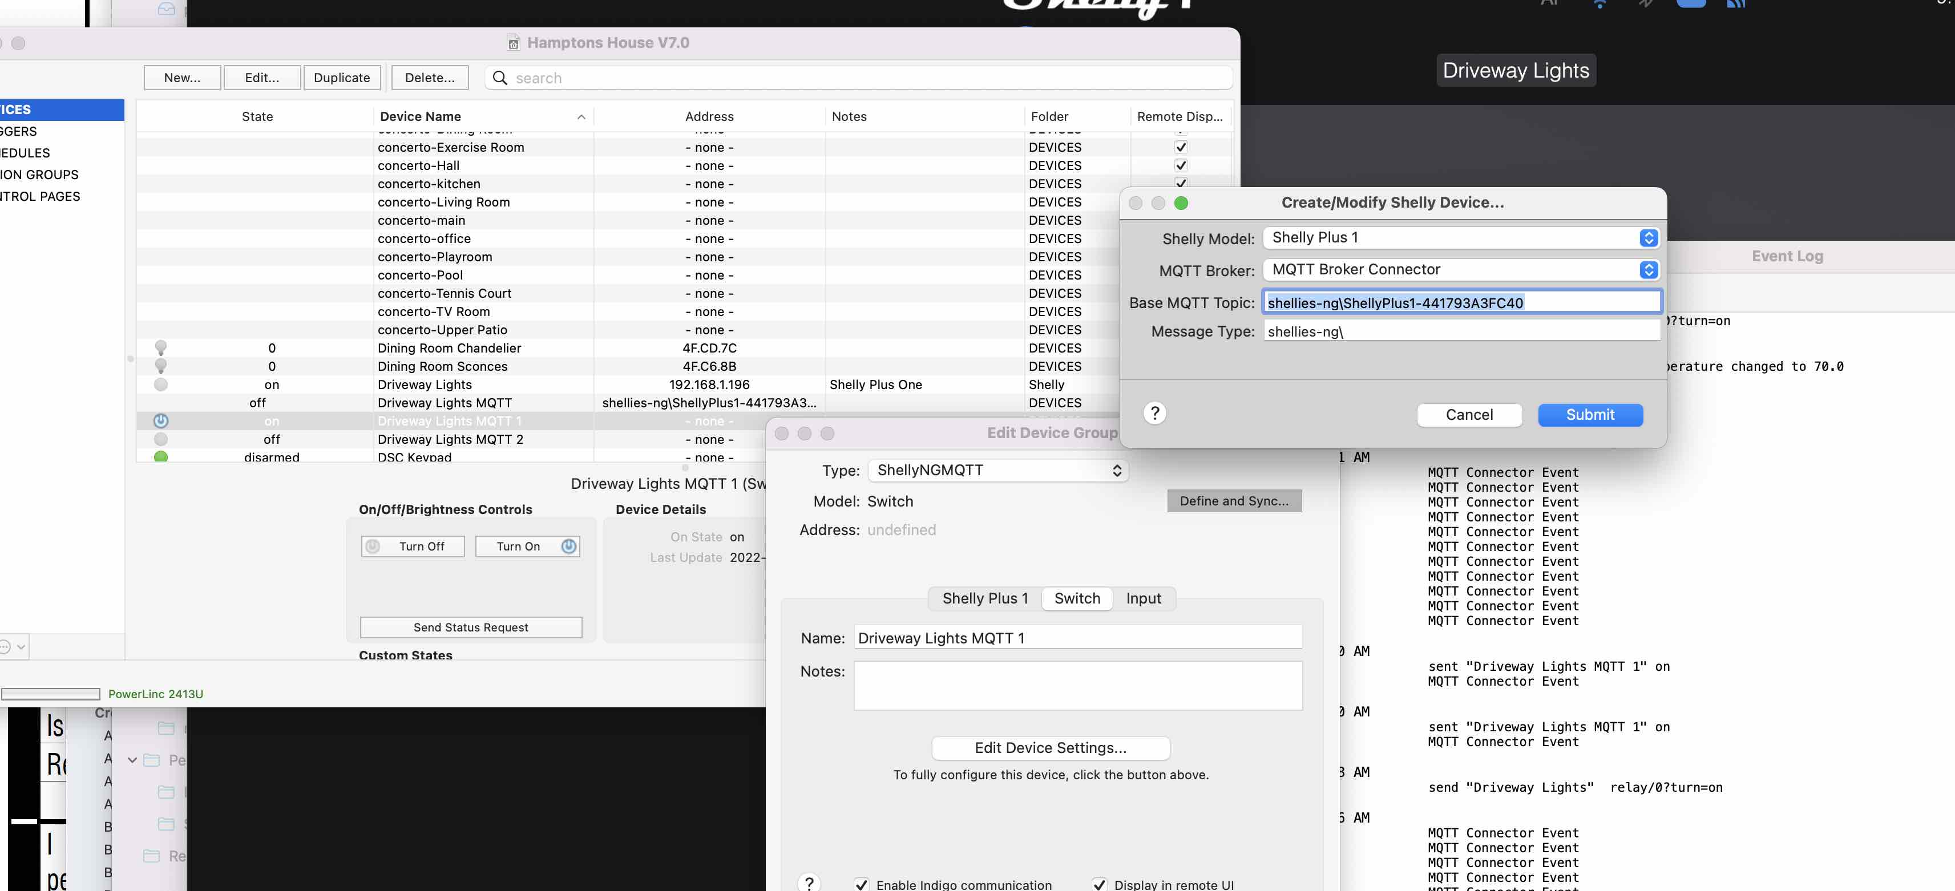Click the Base MQTT Topic field
Screen dimensions: 1955x891
(1462, 303)
